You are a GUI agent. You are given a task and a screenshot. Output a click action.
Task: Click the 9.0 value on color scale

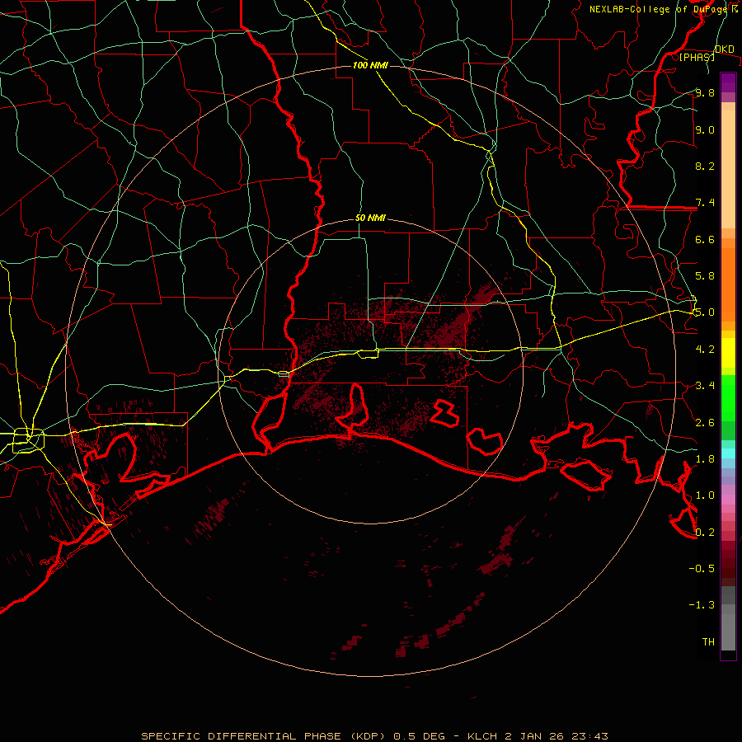[x=705, y=129]
